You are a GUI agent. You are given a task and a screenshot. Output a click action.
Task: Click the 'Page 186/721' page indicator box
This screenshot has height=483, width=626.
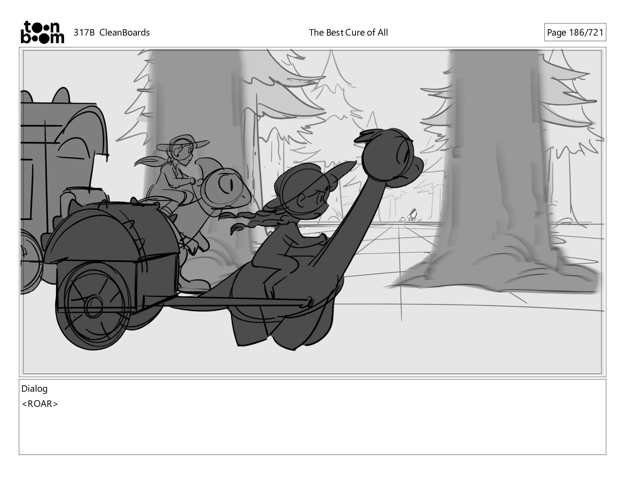click(575, 33)
